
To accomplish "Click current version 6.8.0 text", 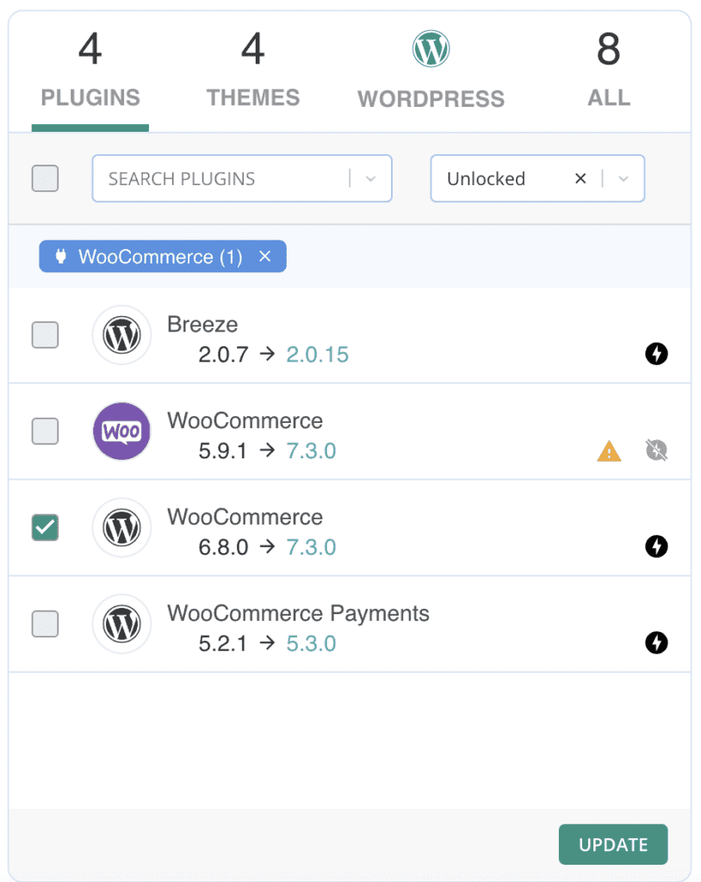I will pos(223,547).
